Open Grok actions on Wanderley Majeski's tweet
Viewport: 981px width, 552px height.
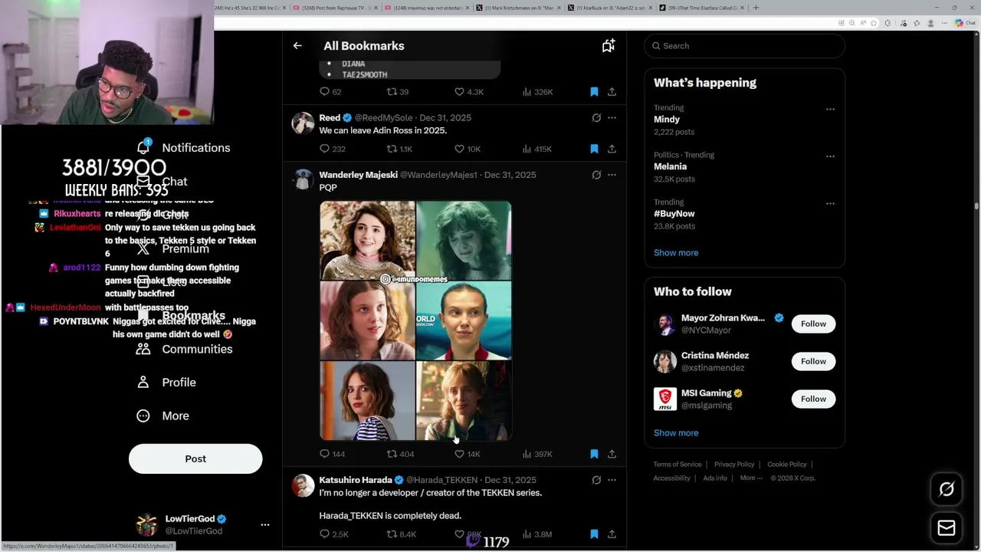click(x=596, y=175)
